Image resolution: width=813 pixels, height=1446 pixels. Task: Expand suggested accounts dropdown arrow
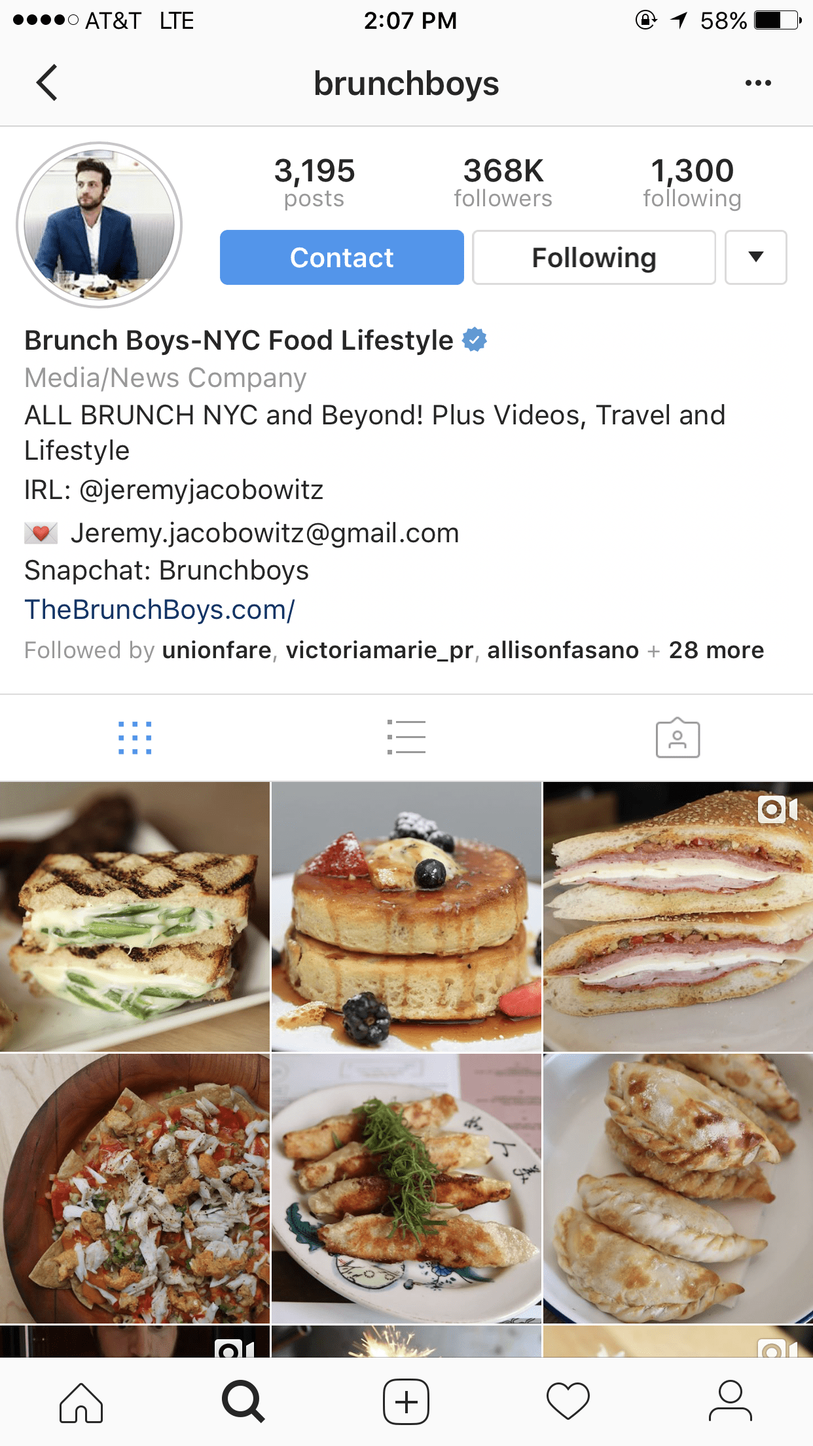(x=756, y=257)
